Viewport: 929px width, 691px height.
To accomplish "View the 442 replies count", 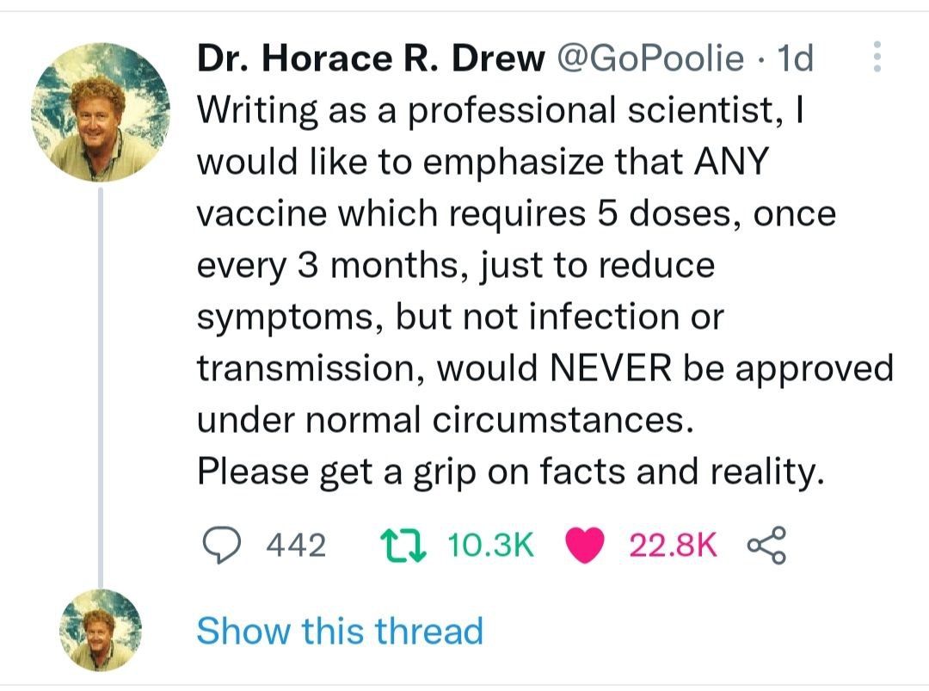I will click(x=296, y=546).
